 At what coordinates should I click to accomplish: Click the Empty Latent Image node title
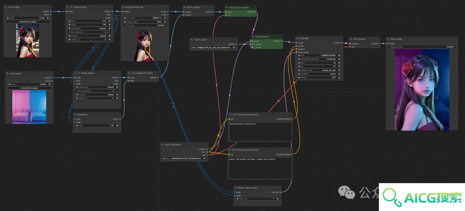tap(247, 188)
